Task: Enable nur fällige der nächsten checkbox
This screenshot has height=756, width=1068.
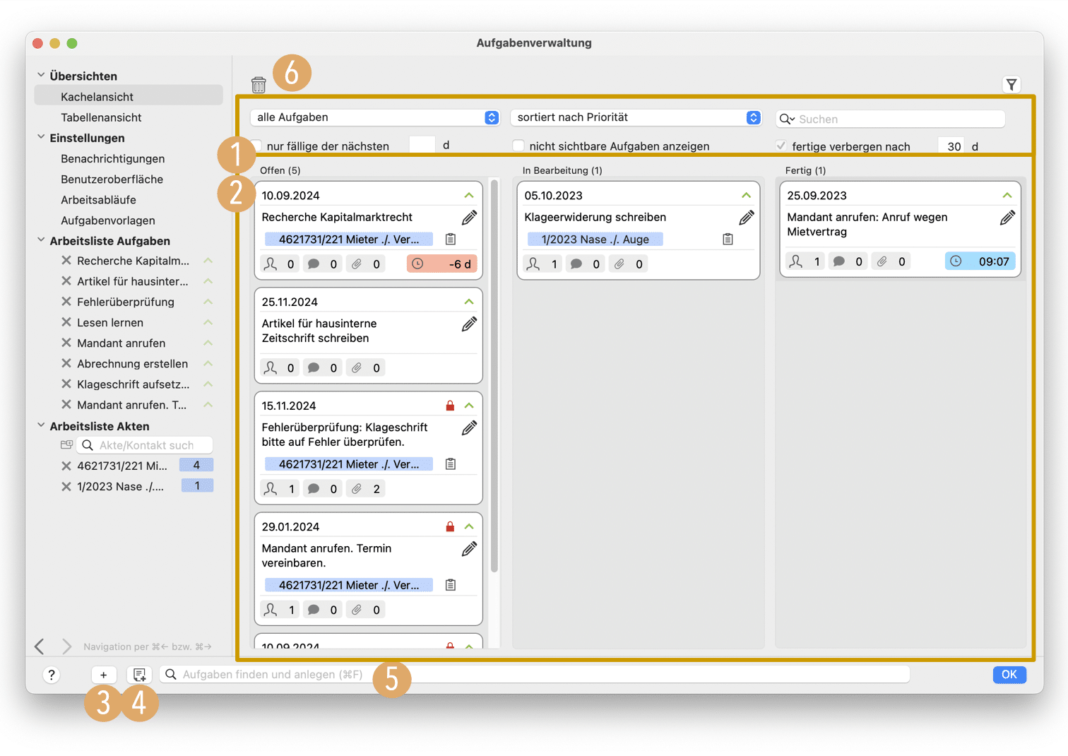Action: click(x=256, y=146)
